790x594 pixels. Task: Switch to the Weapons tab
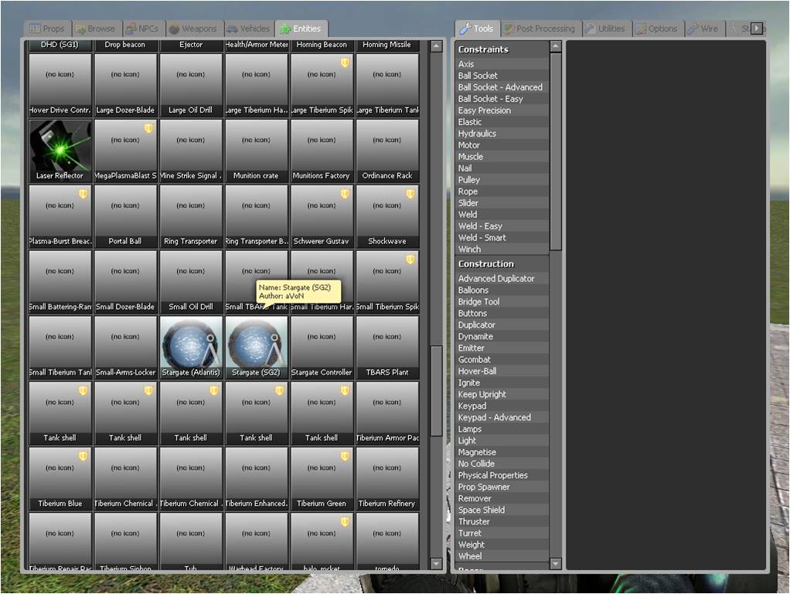(x=194, y=29)
